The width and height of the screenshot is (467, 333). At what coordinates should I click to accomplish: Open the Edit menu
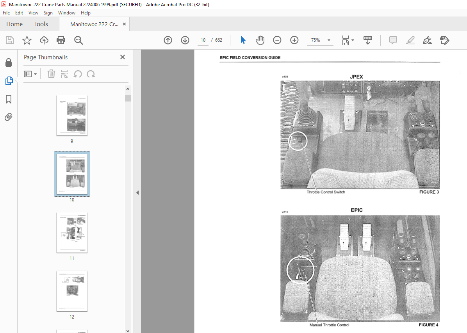pyautogui.click(x=19, y=13)
